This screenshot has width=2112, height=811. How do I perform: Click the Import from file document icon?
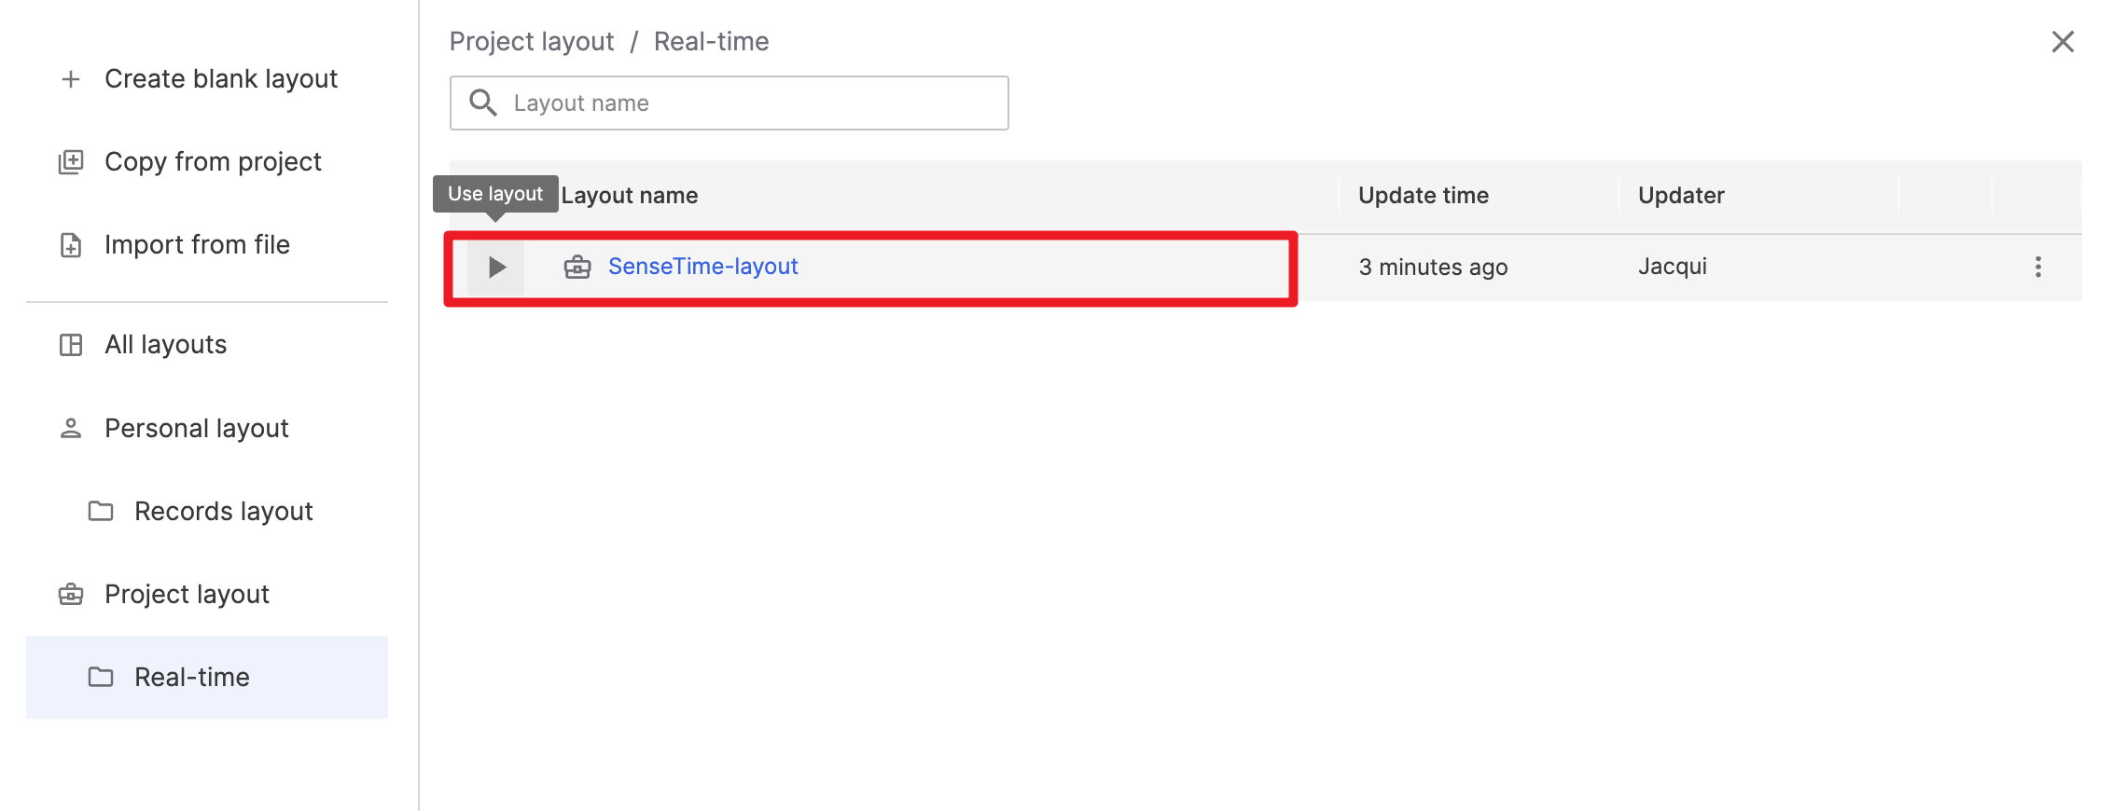tap(71, 245)
